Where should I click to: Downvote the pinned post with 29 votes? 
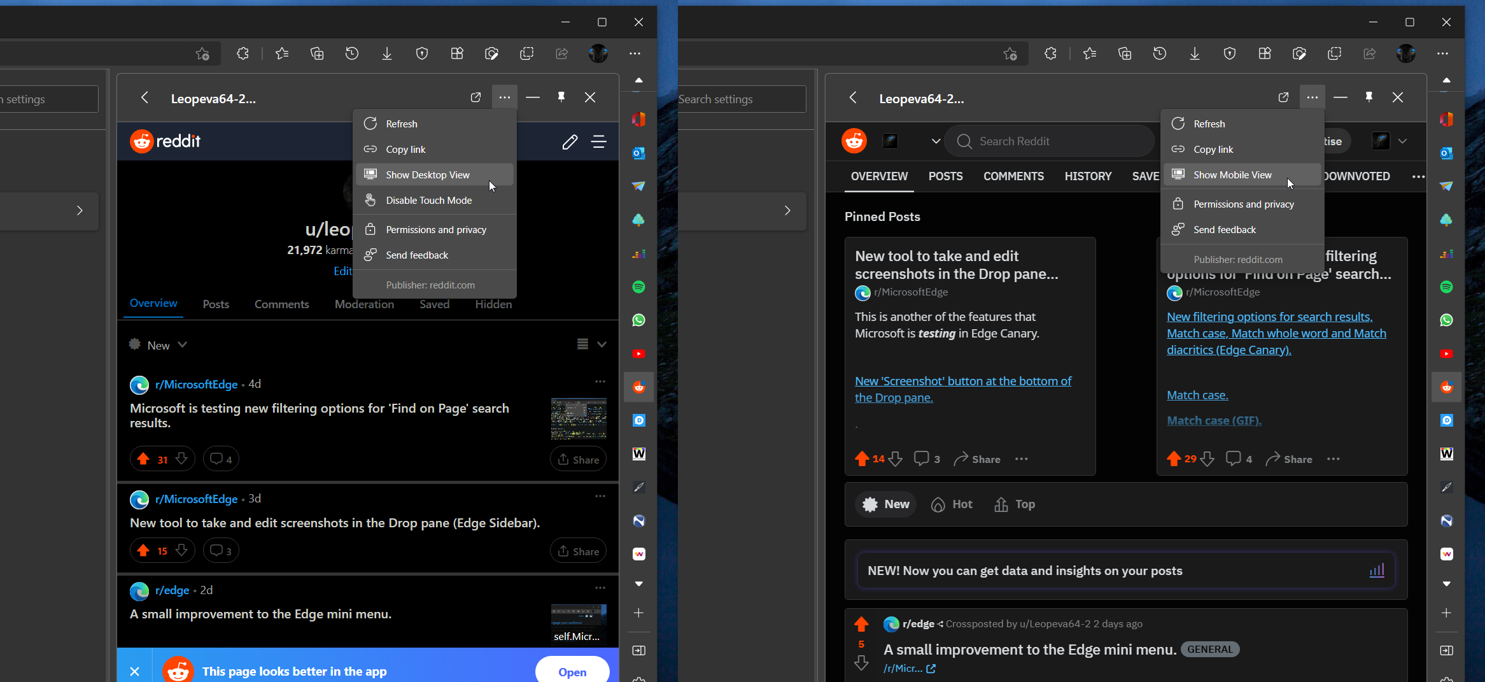point(1207,459)
